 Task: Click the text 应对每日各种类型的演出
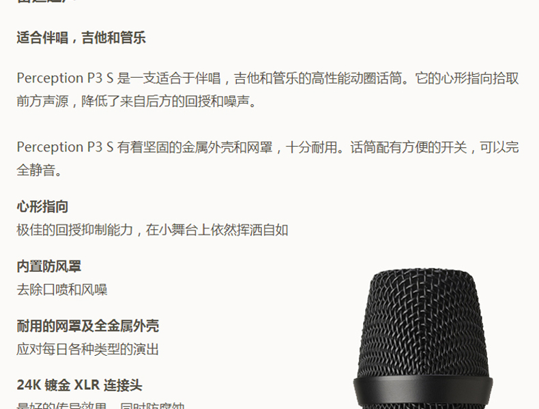(x=87, y=349)
